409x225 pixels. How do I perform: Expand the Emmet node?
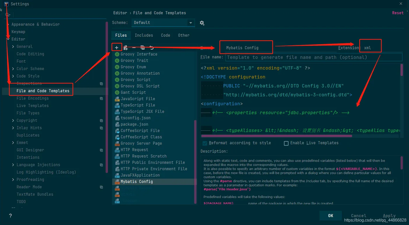pyautogui.click(x=13, y=143)
